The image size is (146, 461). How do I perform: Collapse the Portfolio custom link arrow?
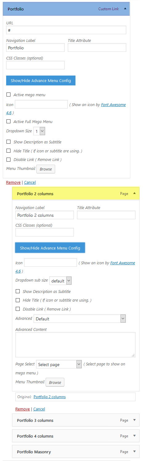125,9
